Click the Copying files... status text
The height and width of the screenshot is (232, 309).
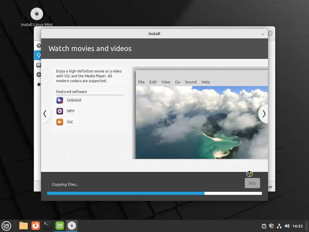(x=65, y=185)
